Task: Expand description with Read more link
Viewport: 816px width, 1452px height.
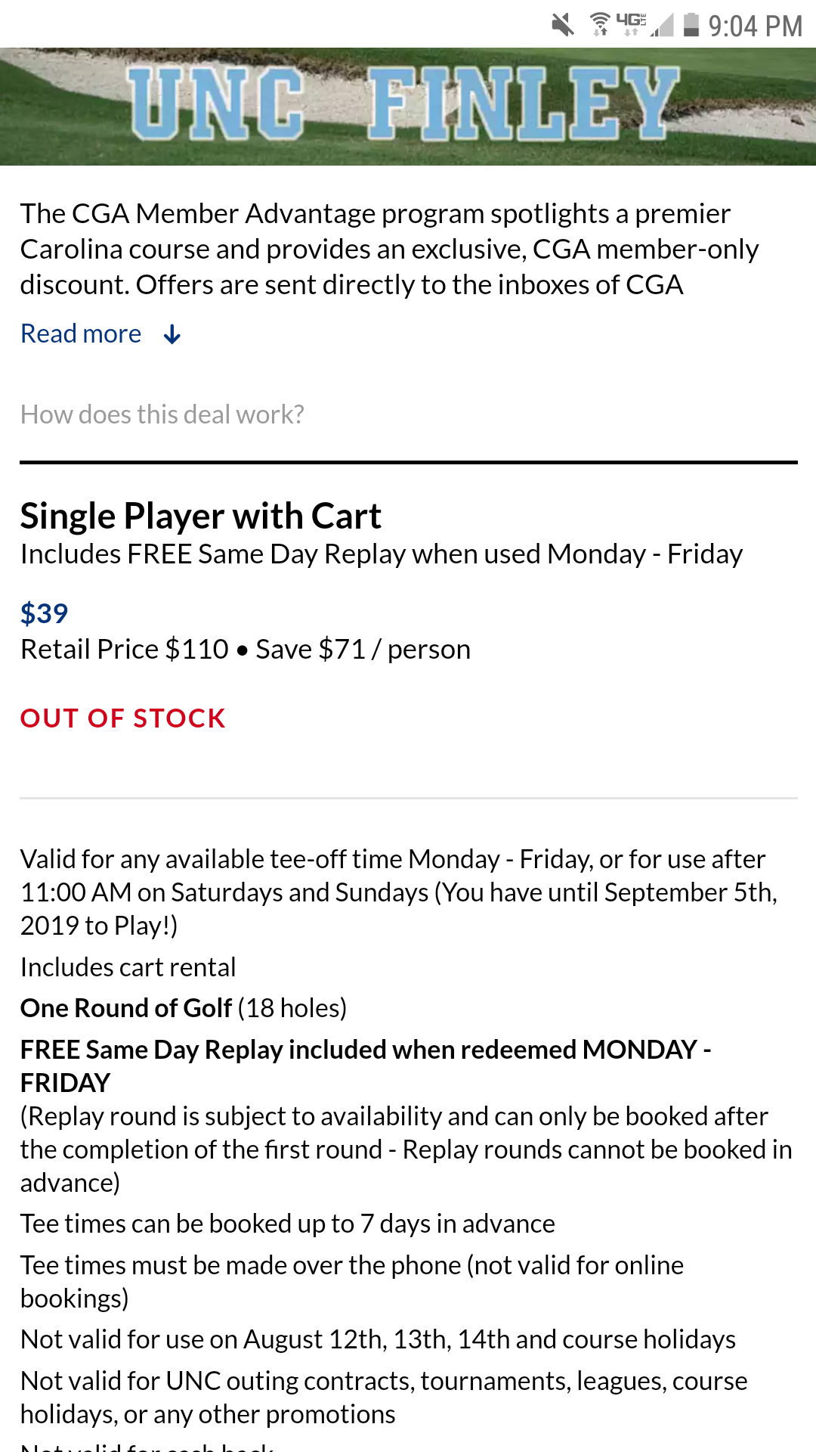Action: 81,334
